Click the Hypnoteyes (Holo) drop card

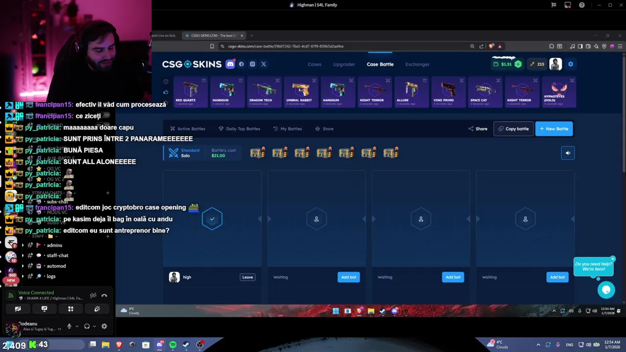pyautogui.click(x=559, y=92)
